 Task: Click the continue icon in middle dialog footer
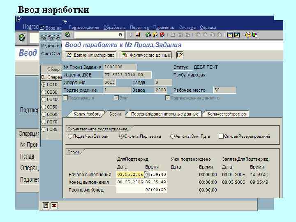46,206
